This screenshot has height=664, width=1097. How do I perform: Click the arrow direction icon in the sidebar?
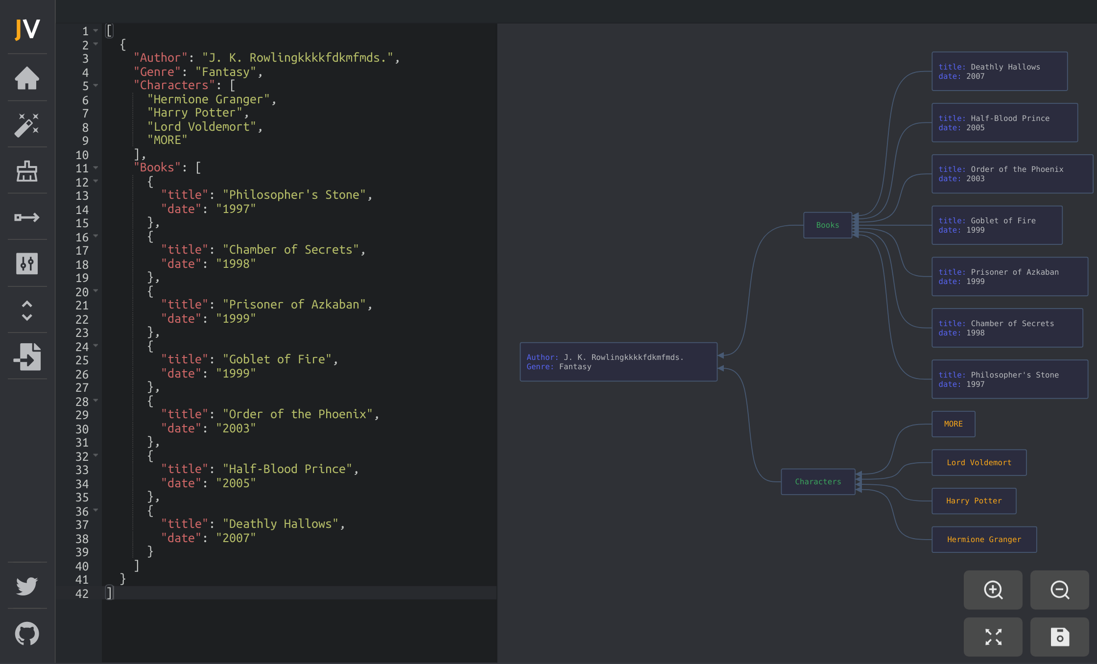click(27, 217)
